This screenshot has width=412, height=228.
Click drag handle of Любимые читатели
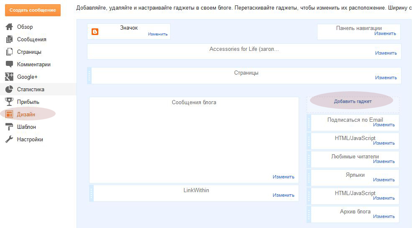309,159
